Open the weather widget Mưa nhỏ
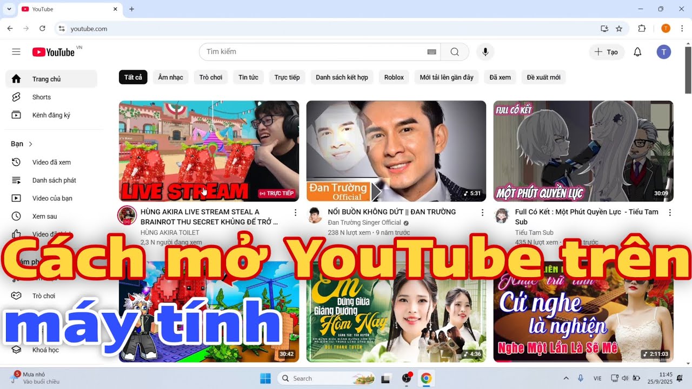Image resolution: width=692 pixels, height=389 pixels. (x=34, y=378)
